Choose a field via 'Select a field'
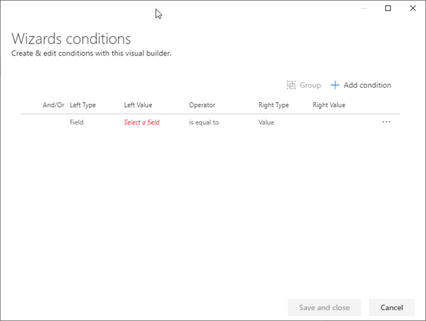 tap(141, 122)
